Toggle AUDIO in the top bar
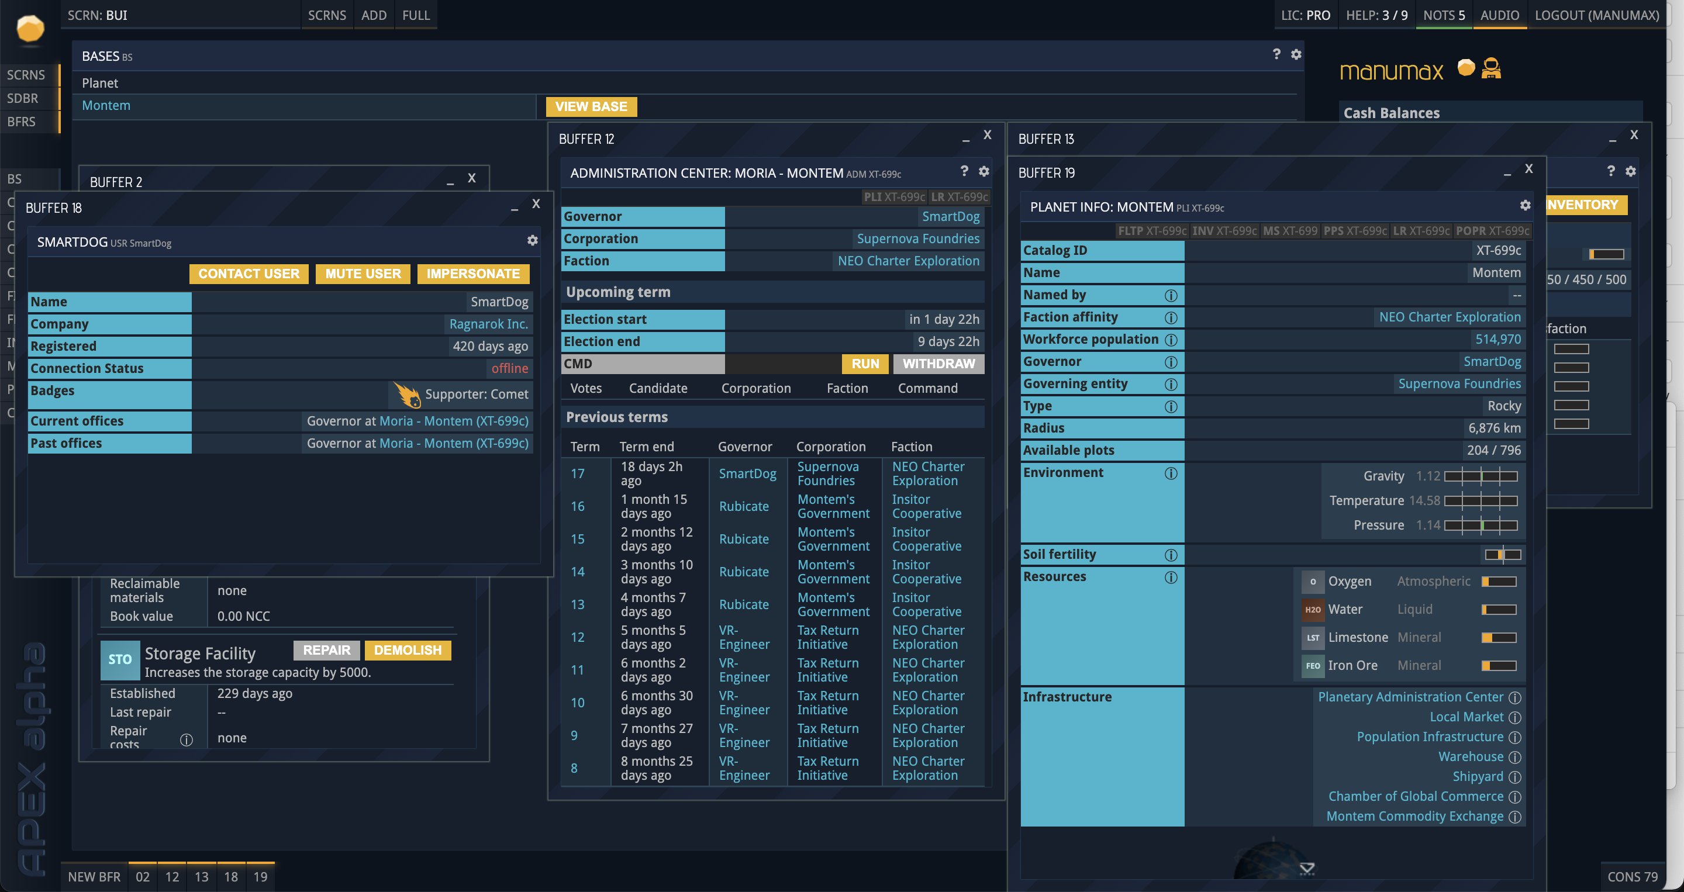Screen dimensions: 1684x892 [x=1499, y=15]
